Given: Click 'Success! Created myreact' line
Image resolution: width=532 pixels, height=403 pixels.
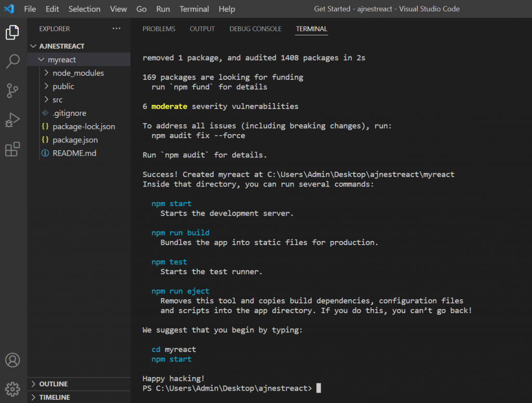Looking at the screenshot, I should click(298, 174).
